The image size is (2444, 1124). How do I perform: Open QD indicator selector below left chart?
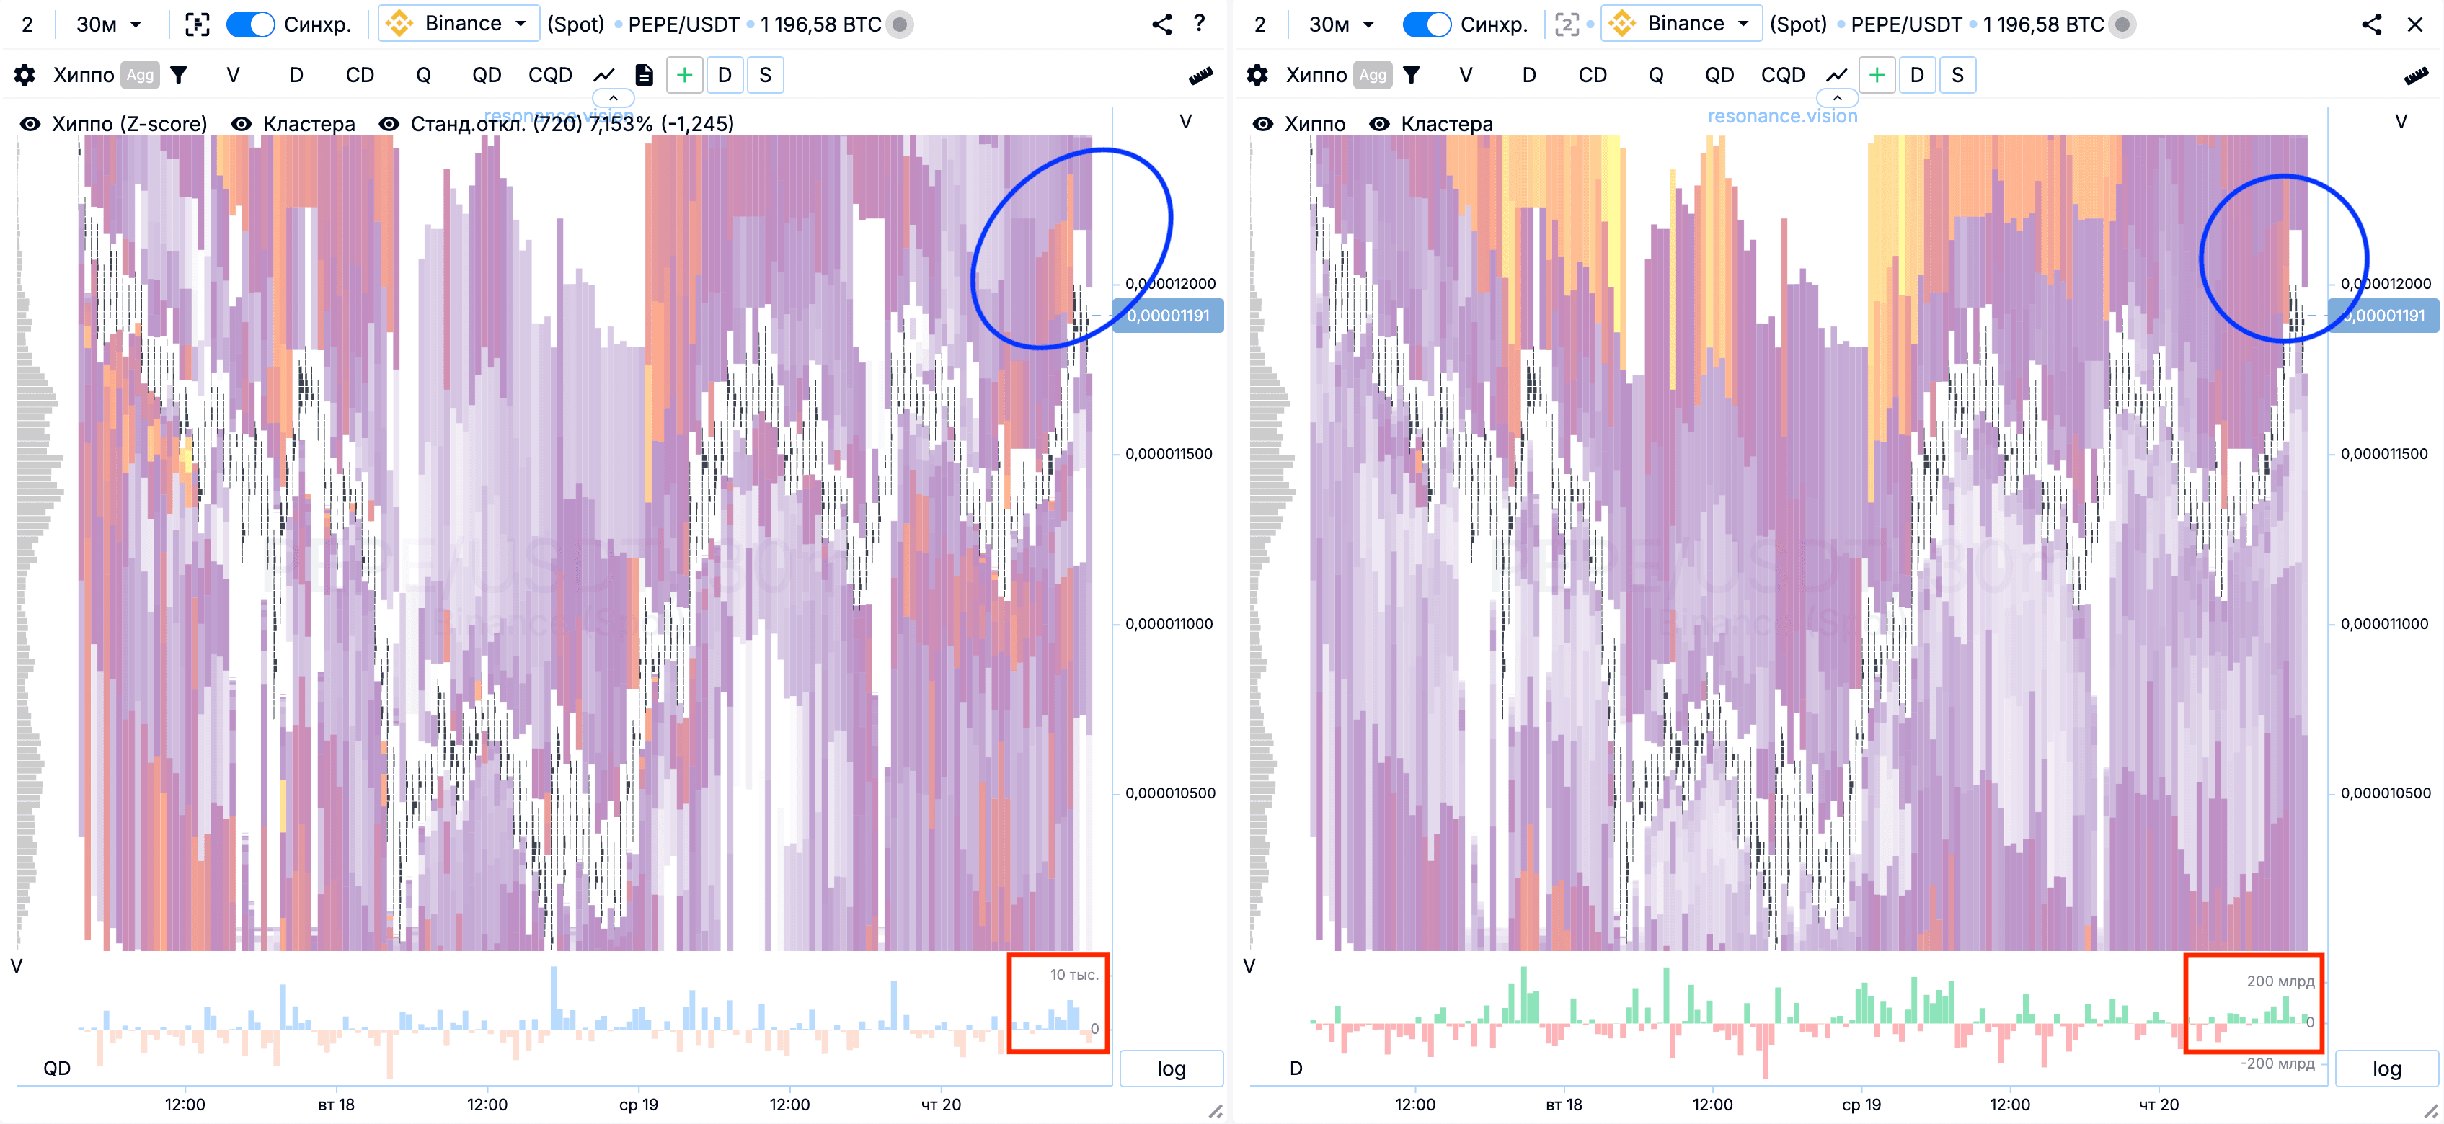[x=57, y=1068]
